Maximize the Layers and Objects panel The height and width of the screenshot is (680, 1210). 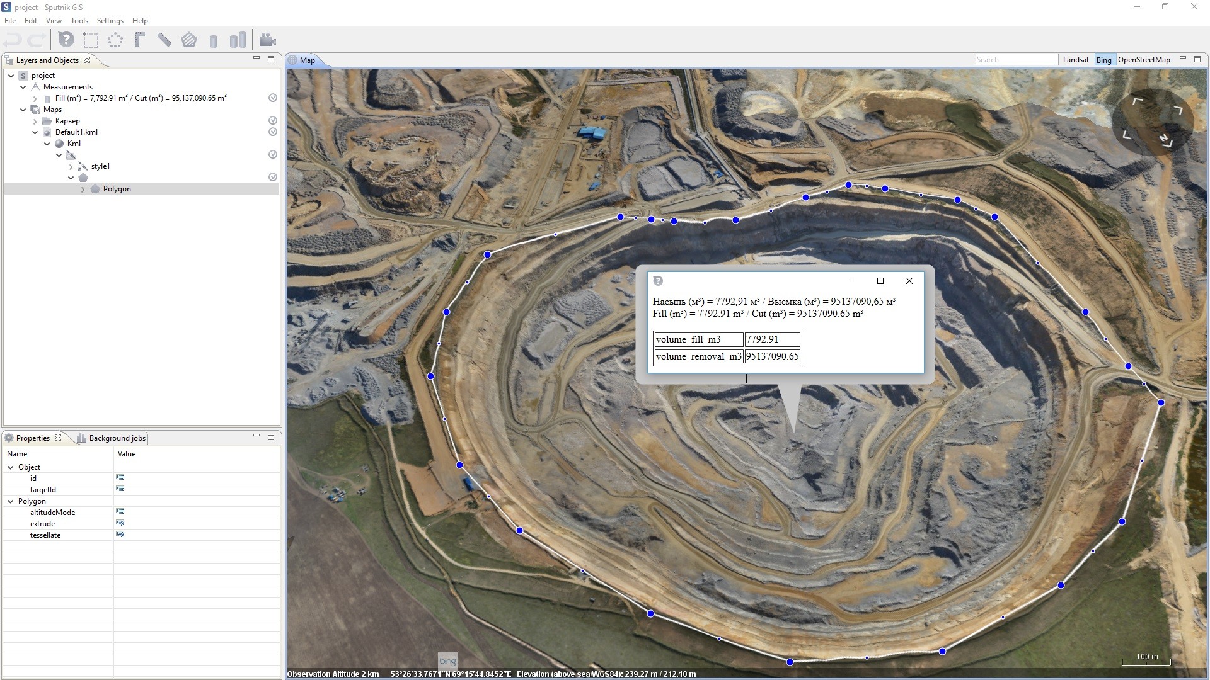click(271, 59)
